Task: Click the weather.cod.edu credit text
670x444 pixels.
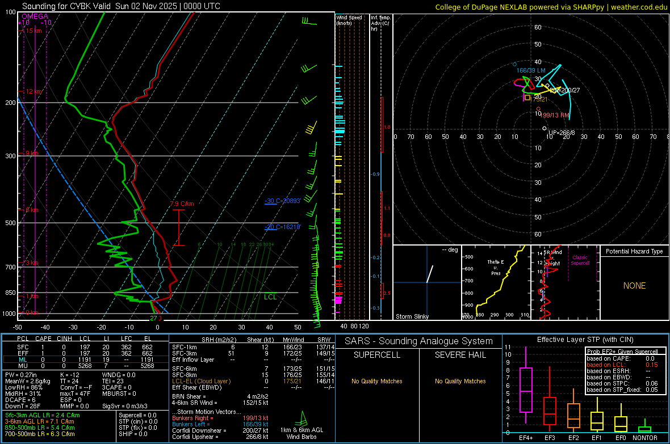Action: click(x=639, y=7)
